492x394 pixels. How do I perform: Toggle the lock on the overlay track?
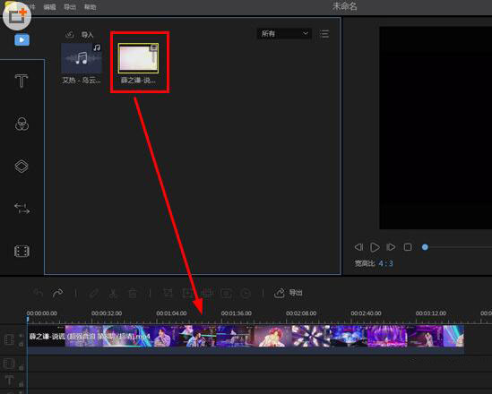click(x=22, y=368)
